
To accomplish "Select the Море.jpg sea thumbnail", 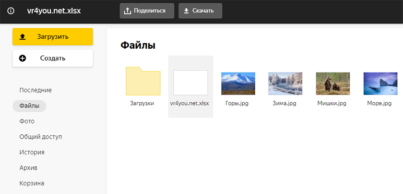I will coord(380,84).
